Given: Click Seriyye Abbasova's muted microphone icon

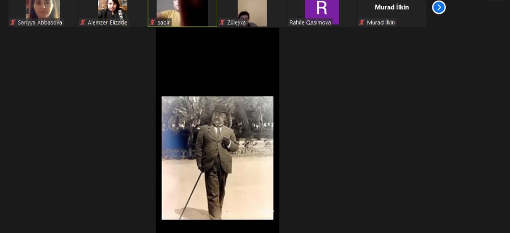Looking at the screenshot, I should (13, 22).
